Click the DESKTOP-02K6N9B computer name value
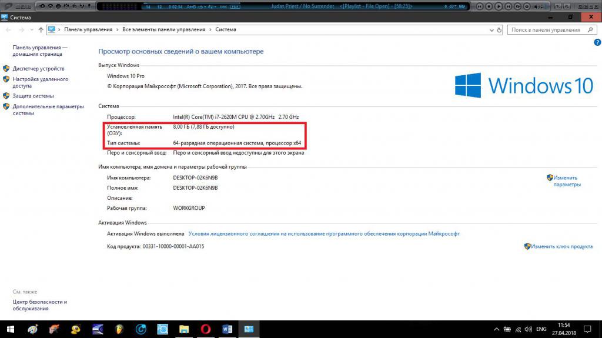This screenshot has height=338, width=602. [x=195, y=178]
